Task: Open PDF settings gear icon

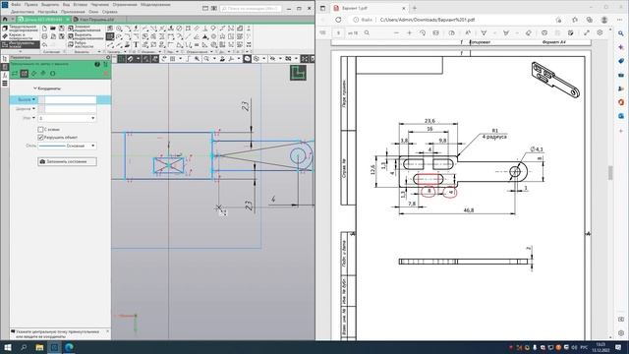Action: pyautogui.click(x=600, y=32)
